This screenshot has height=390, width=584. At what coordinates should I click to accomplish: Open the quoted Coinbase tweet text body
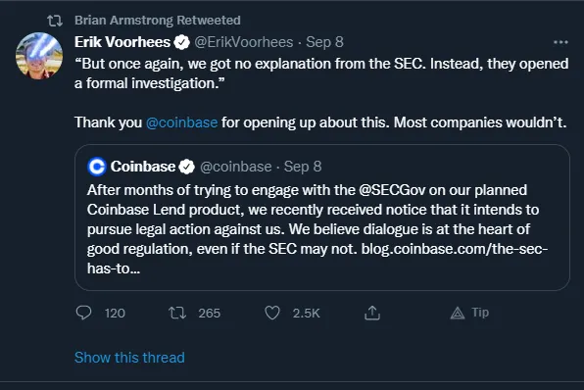click(317, 229)
